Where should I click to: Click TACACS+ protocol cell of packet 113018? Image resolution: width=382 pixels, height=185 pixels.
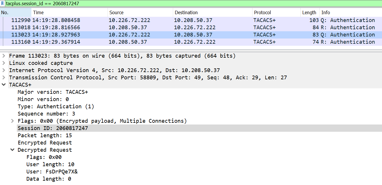point(264,28)
